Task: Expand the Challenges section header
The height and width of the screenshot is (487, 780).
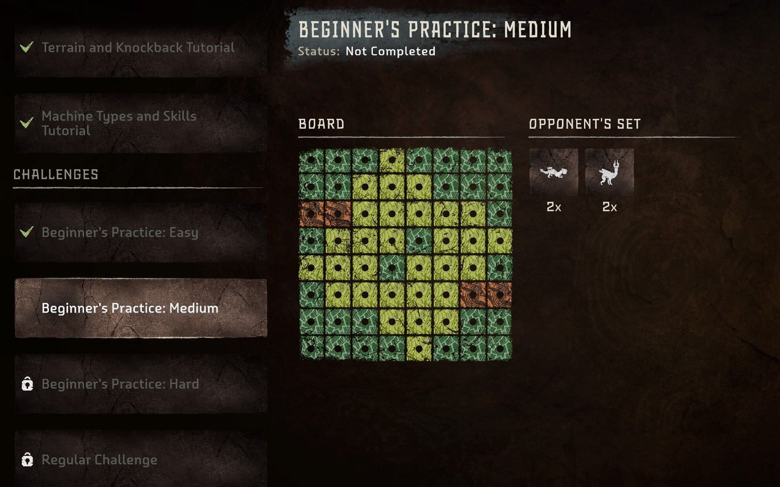Action: (x=56, y=175)
